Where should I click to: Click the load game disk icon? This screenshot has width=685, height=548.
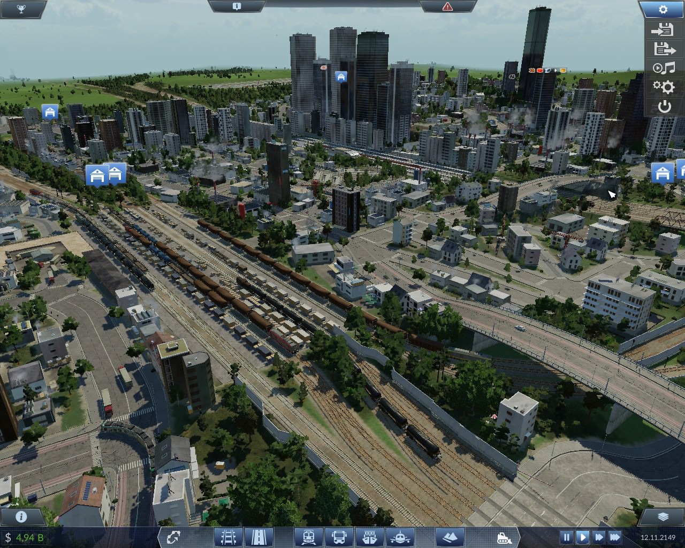[664, 49]
